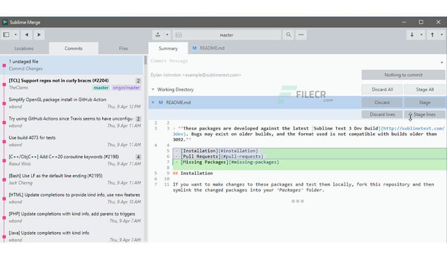This screenshot has width=447, height=259.
Task: Collapse the README.md file diff
Action: point(153,102)
